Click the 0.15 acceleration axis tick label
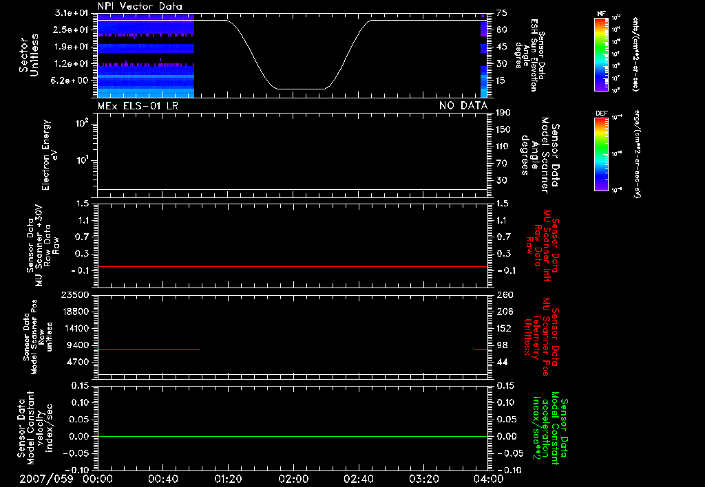 (506, 385)
